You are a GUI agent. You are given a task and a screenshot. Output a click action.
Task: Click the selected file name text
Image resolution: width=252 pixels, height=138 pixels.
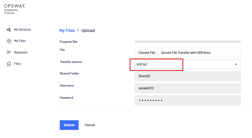click(186, 53)
